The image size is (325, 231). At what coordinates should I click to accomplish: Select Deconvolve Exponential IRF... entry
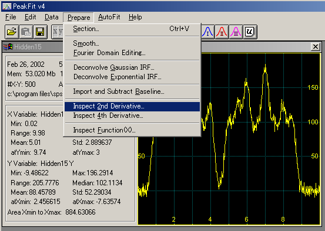(132, 77)
